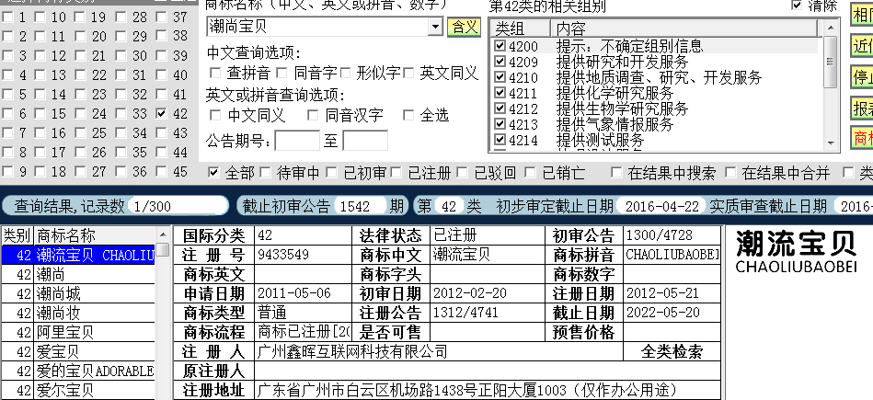Image resolution: width=873 pixels, height=400 pixels.
Task: Open the 商标名称 dropdown arrow
Action: (435, 26)
